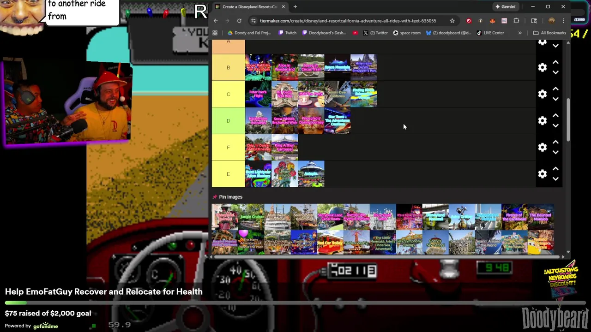Screen dimensions: 591x332
Task: Open settings gear for tier C row
Action: pyautogui.click(x=543, y=94)
